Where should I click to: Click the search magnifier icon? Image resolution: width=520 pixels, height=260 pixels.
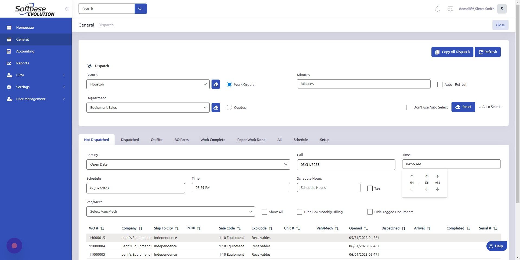[141, 8]
